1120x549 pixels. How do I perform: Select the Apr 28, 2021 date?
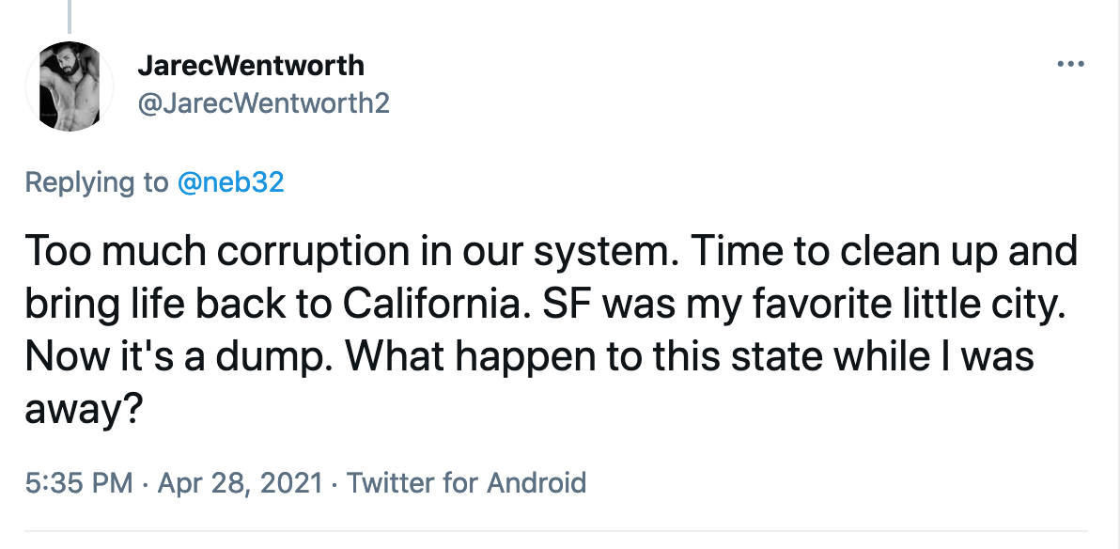[240, 482]
